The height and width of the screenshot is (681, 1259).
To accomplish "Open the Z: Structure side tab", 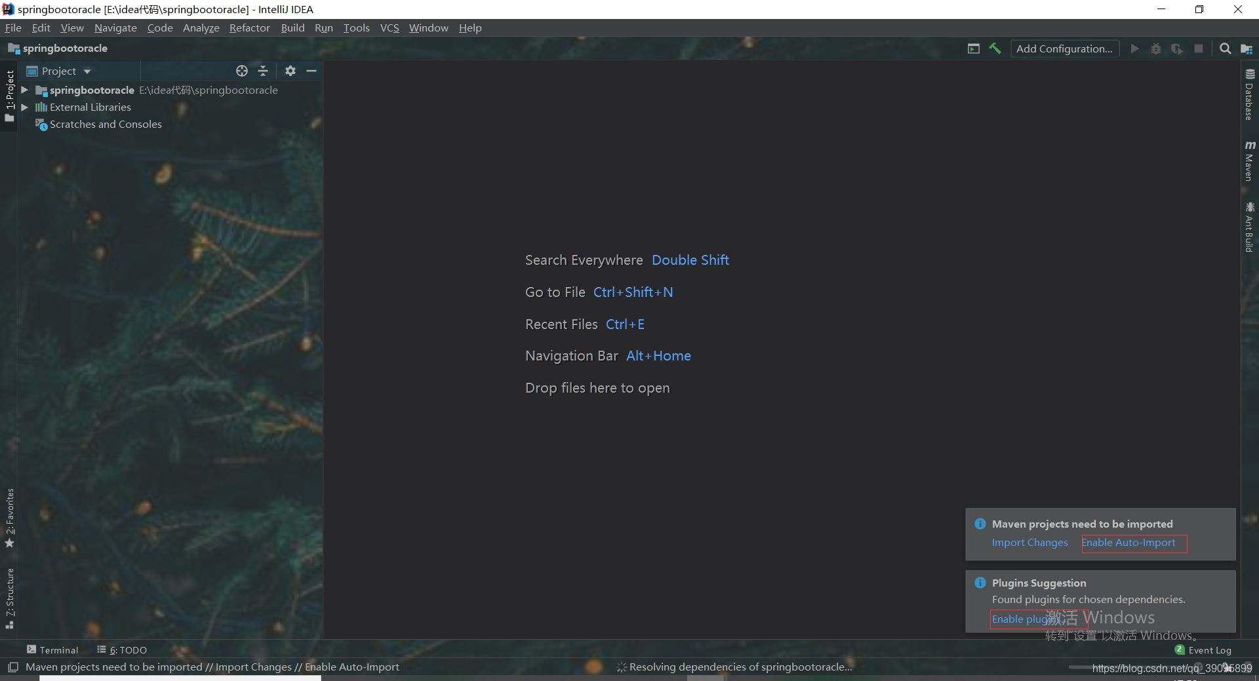I will tap(9, 598).
